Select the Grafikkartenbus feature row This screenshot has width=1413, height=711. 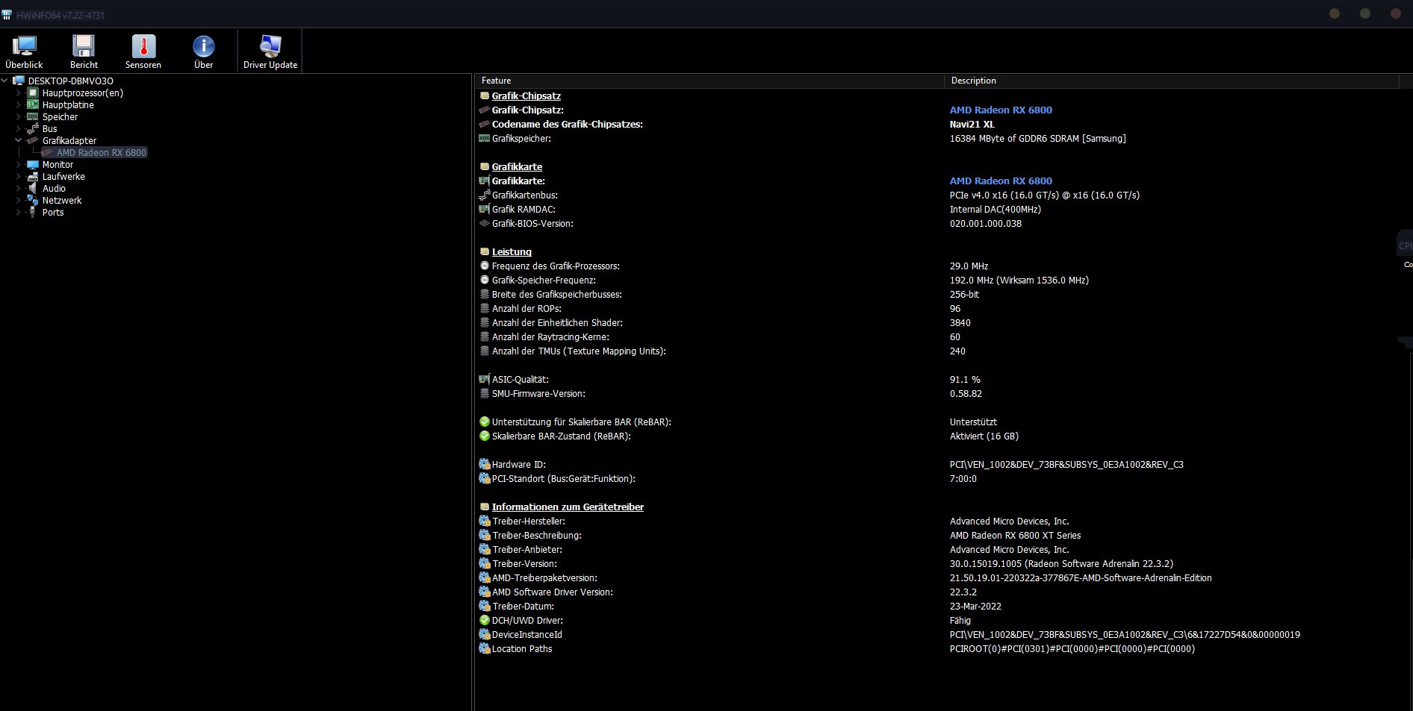(938, 195)
